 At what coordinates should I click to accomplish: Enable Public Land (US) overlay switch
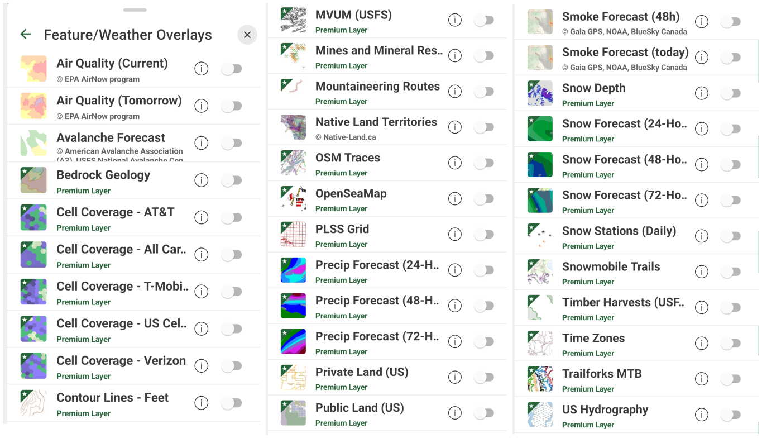click(484, 413)
